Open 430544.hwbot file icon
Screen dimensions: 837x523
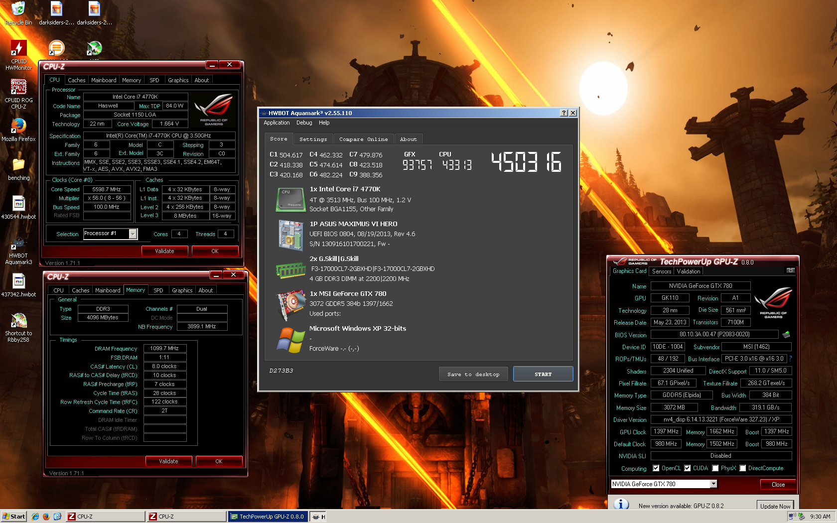click(18, 208)
